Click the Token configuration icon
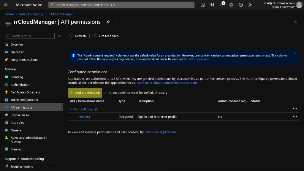304x171 pixels. 7,100
